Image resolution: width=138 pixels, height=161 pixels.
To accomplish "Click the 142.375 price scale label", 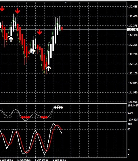I will tap(133, 26).
